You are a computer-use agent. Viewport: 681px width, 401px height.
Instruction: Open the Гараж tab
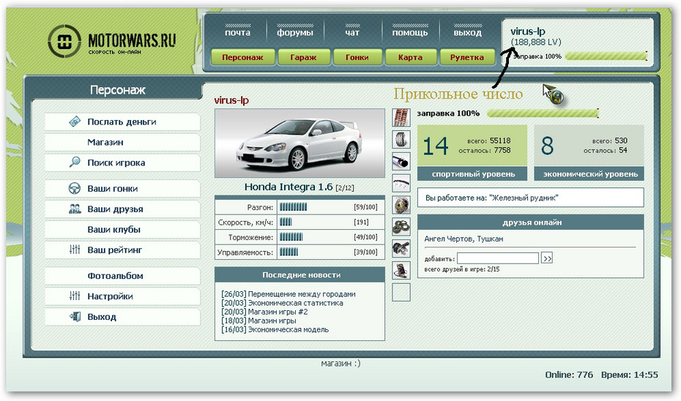coord(304,57)
